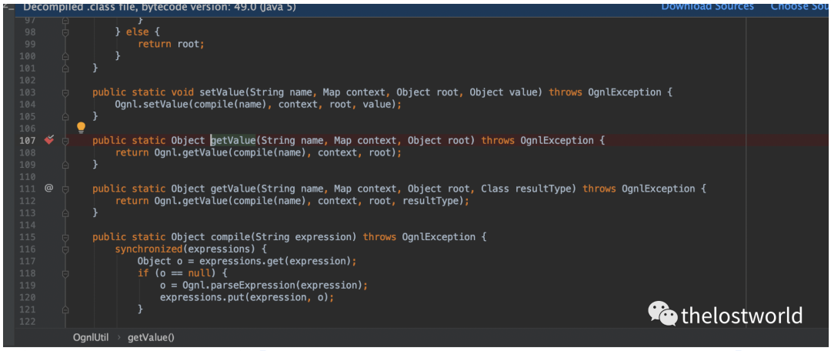Click the Download Sources link
This screenshot has width=831, height=351.
click(708, 6)
